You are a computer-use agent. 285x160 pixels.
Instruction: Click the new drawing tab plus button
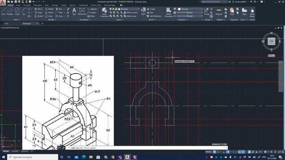42,24
